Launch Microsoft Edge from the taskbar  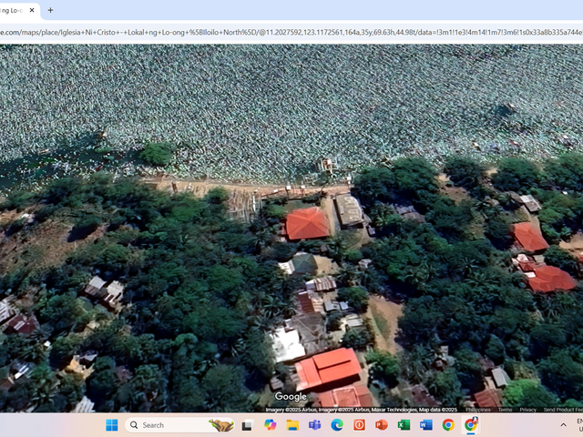tap(337, 425)
